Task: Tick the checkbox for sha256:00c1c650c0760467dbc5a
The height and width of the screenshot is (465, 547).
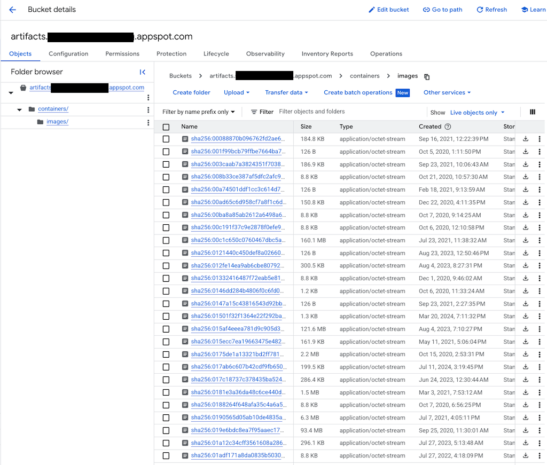Action: click(x=166, y=241)
